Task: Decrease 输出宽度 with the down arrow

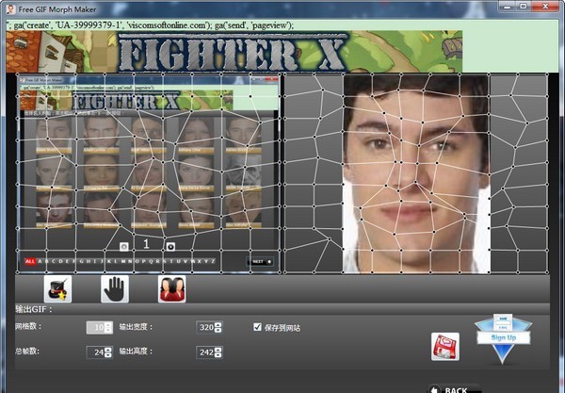Action: pos(218,330)
